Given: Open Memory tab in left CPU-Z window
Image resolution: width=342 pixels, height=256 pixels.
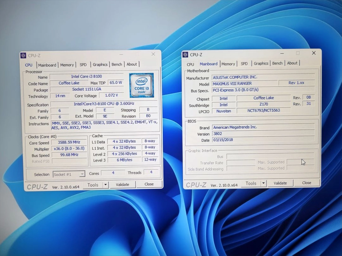Looking at the screenshot, I should coord(67,65).
